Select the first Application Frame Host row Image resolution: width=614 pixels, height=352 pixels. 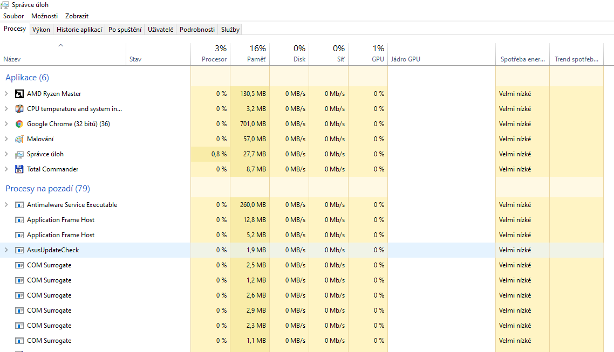click(x=60, y=220)
